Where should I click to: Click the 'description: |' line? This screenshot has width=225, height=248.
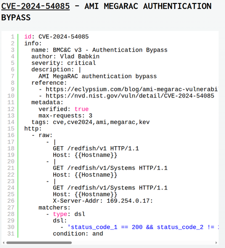56,69
